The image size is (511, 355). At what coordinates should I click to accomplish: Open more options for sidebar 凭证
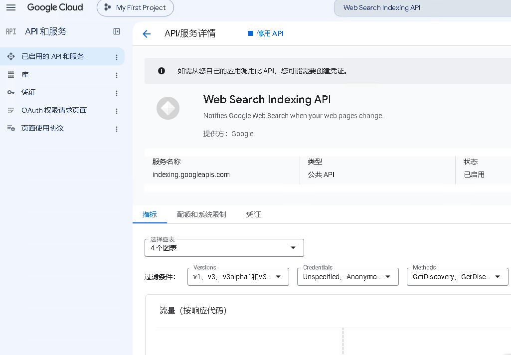pos(117,93)
